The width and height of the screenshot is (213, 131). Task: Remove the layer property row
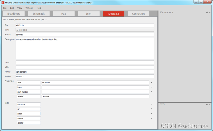click(152, 87)
